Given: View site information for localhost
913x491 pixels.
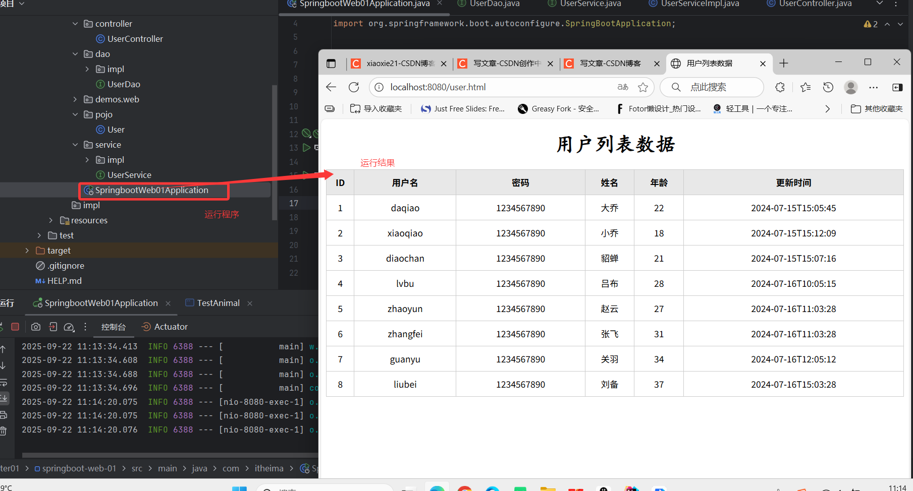Looking at the screenshot, I should [x=379, y=87].
